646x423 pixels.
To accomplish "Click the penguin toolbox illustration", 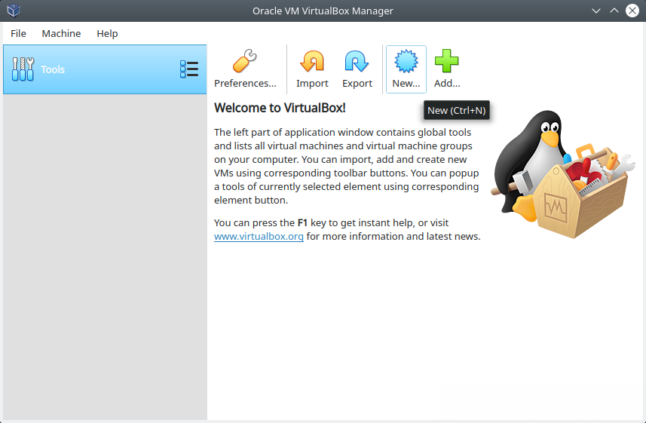I will 563,174.
